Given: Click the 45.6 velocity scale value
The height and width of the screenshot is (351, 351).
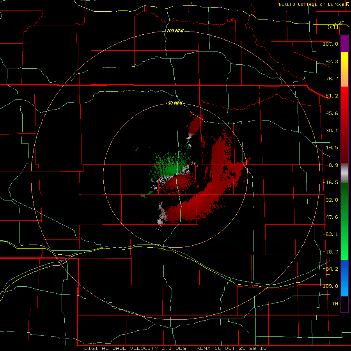Looking at the screenshot, I should point(332,113).
